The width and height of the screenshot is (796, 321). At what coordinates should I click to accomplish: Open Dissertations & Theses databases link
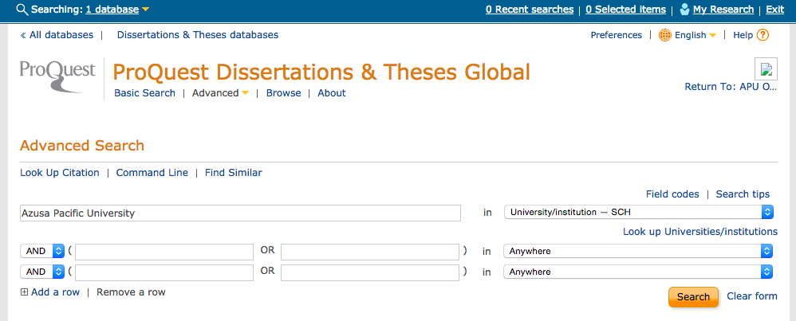tap(198, 35)
